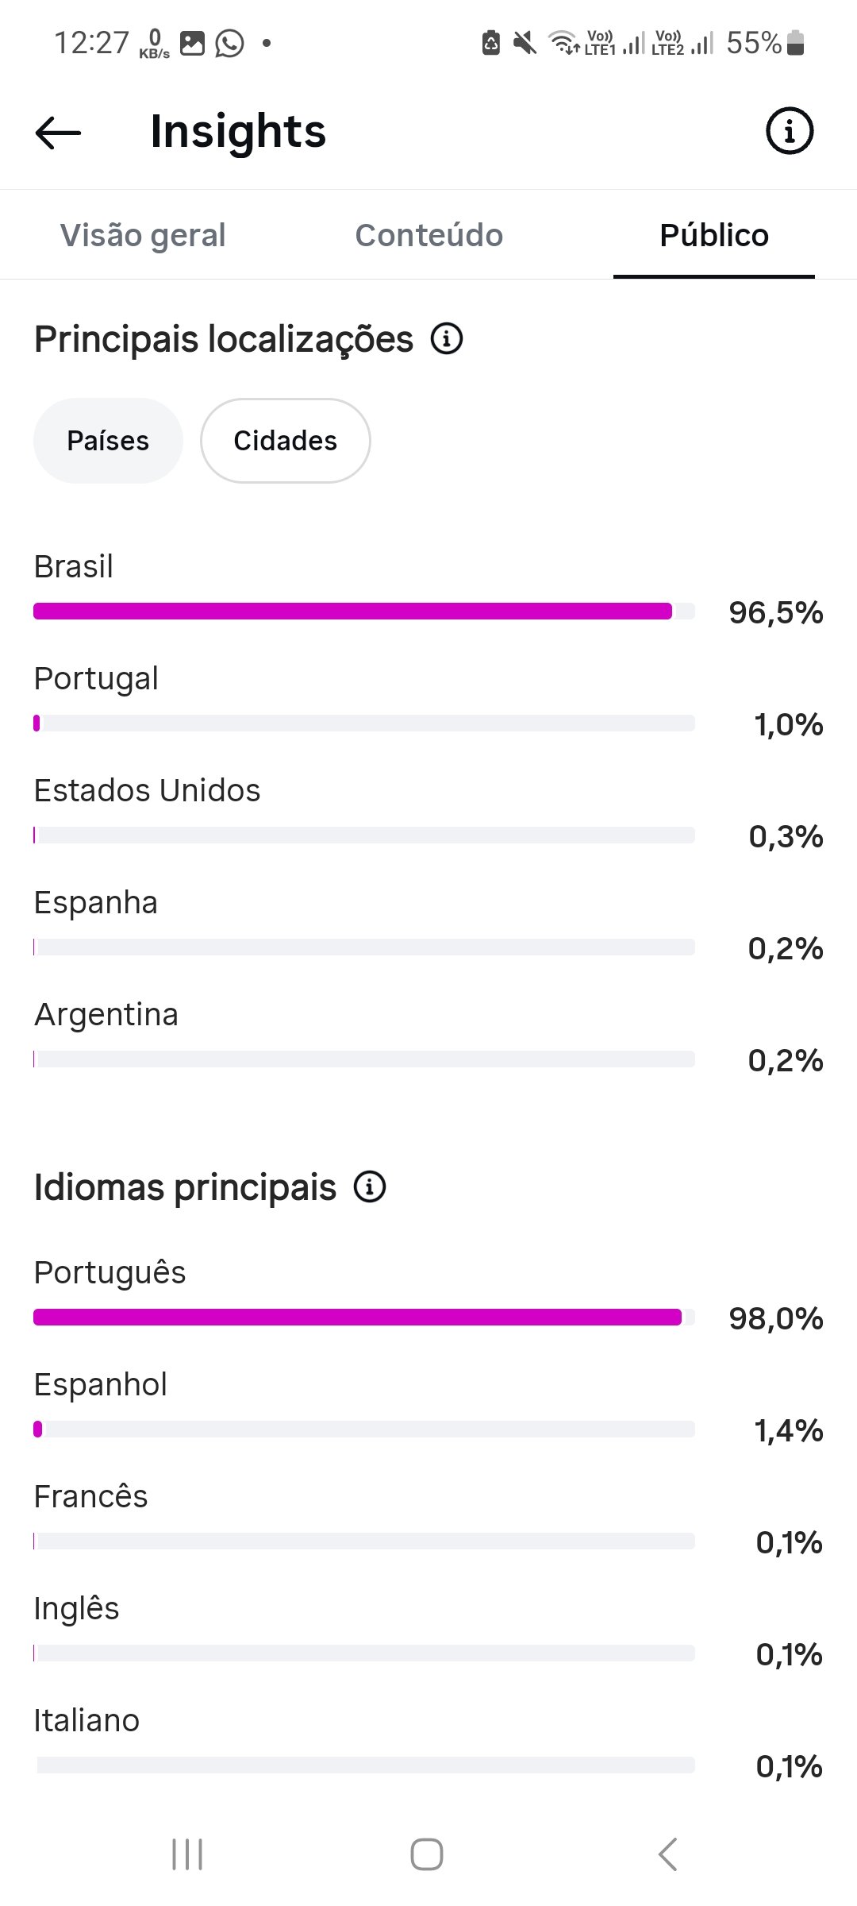Screen dimensions: 857x1906
Task: Tap the gallery notification icon in status bar
Action: point(192,43)
